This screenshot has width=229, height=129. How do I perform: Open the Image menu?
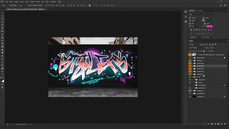(16, 1)
